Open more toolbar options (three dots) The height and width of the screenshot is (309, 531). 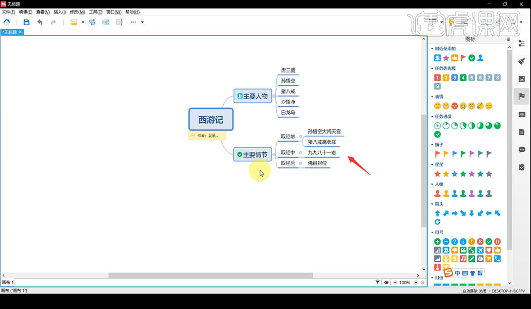[x=133, y=22]
